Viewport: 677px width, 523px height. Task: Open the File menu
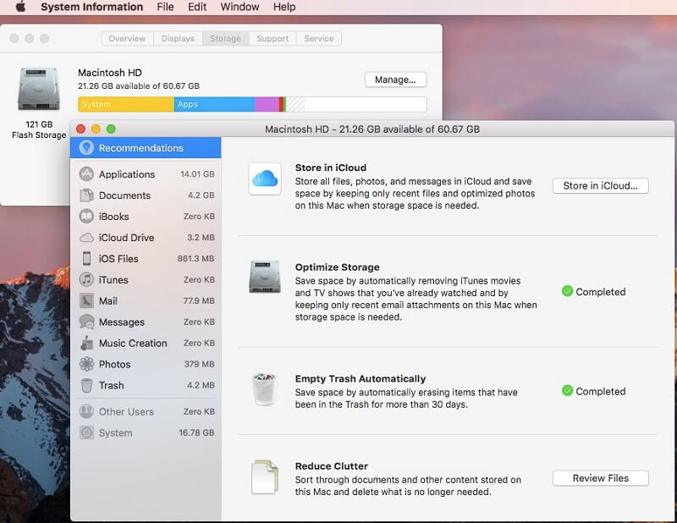[x=165, y=7]
